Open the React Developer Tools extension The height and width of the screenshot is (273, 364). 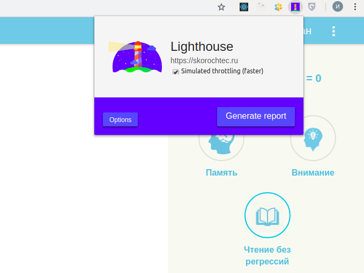pyautogui.click(x=244, y=7)
